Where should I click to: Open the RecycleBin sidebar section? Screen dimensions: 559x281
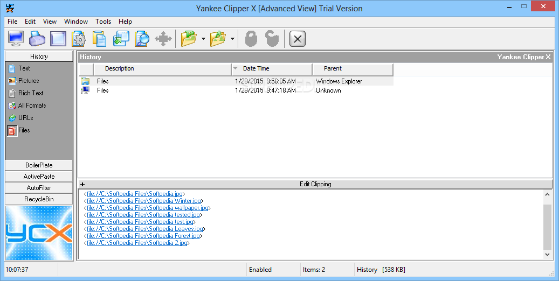[x=39, y=199]
